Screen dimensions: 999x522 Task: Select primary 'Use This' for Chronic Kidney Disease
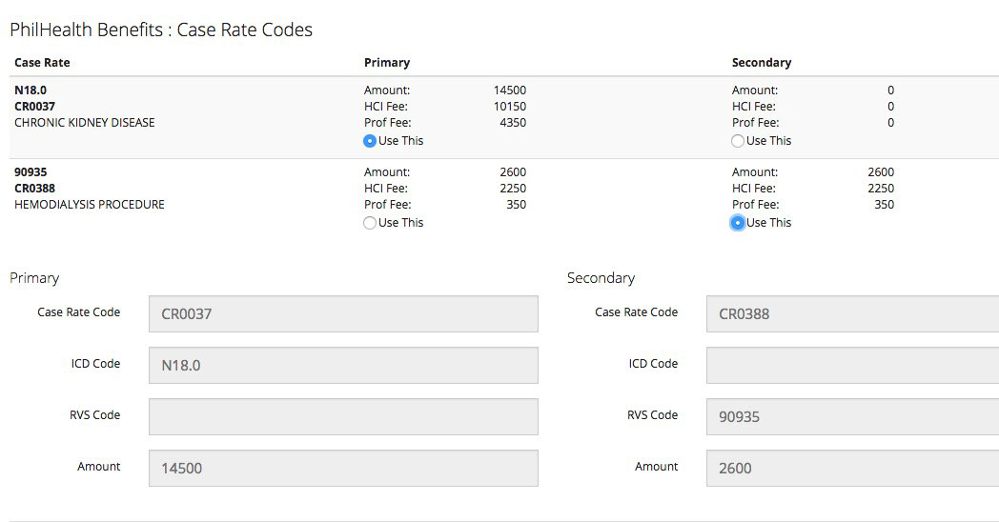(370, 141)
